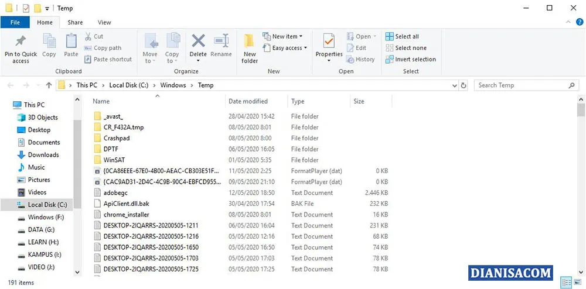The image size is (586, 289).
Task: Open the Properties checkmark icon
Action: coord(329,41)
